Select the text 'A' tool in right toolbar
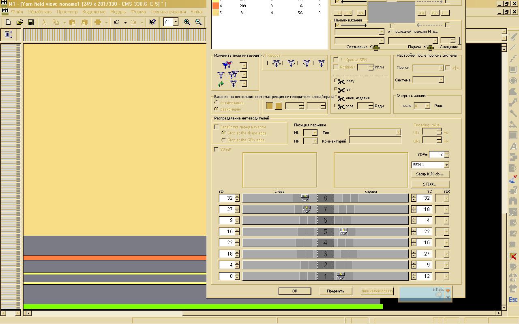Screen dimensions: 519x324 [513, 146]
